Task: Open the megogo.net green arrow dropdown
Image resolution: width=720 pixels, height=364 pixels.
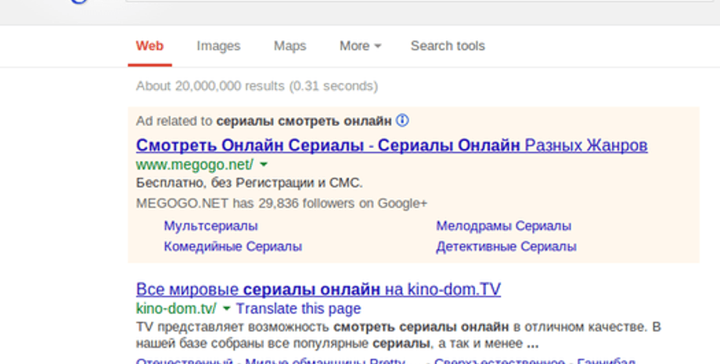Action: [x=264, y=164]
